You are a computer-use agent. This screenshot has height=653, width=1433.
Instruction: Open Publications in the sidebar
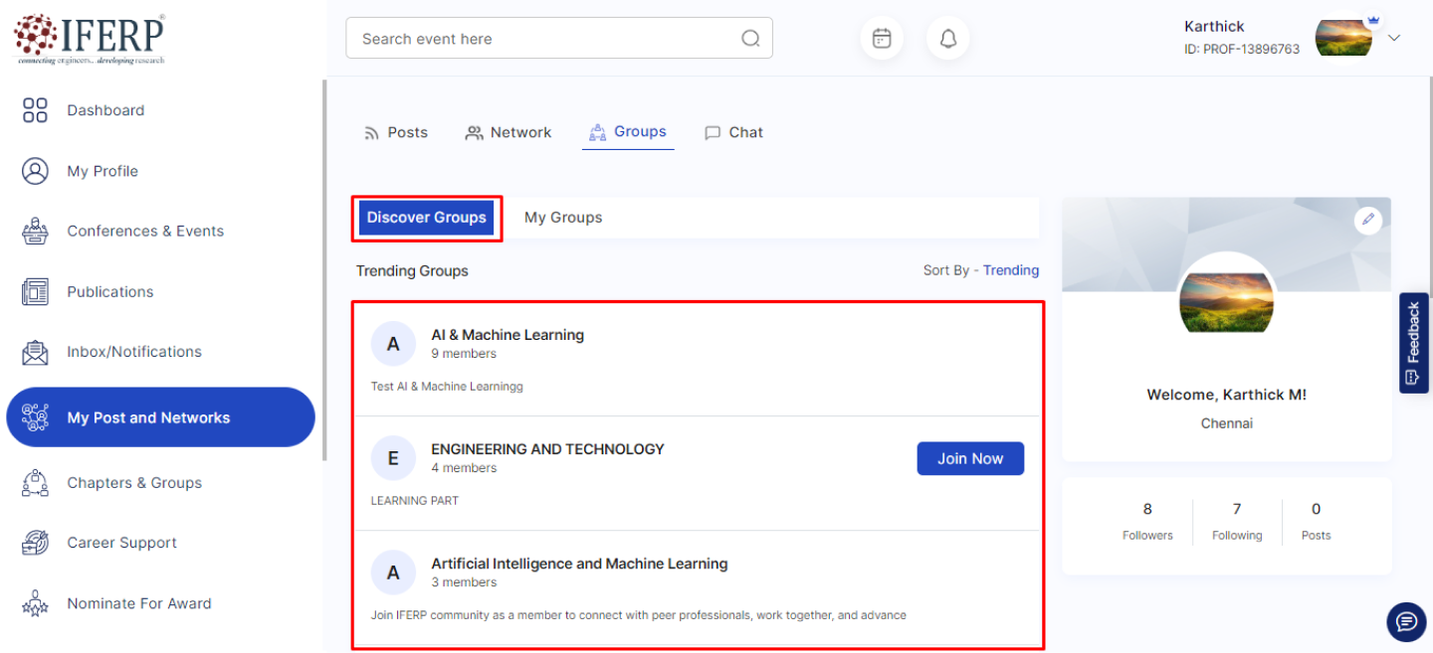(110, 291)
